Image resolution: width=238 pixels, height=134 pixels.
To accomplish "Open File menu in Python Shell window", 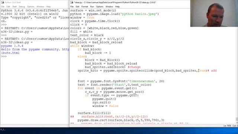I will pyautogui.click(x=3, y=7).
